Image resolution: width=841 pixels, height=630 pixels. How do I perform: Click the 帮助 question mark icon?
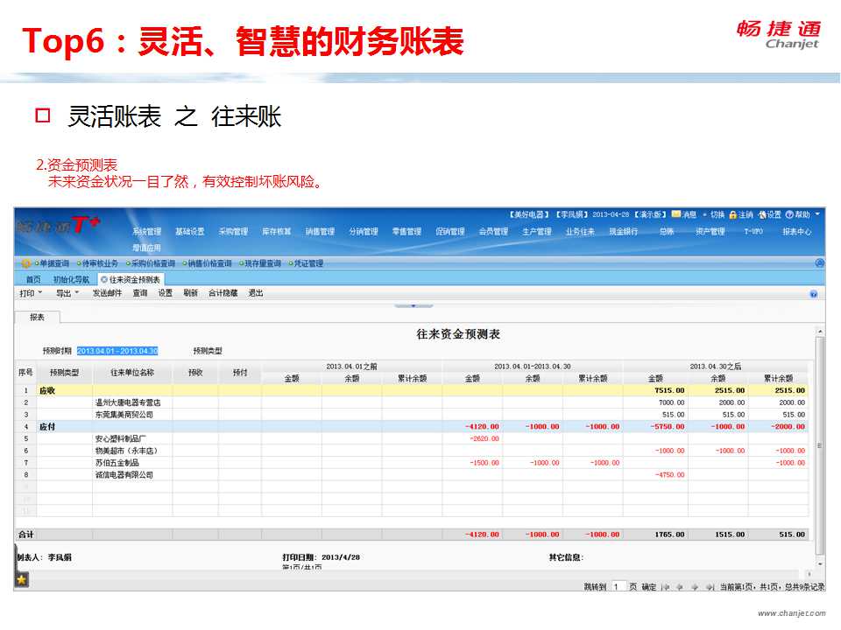tap(789, 214)
